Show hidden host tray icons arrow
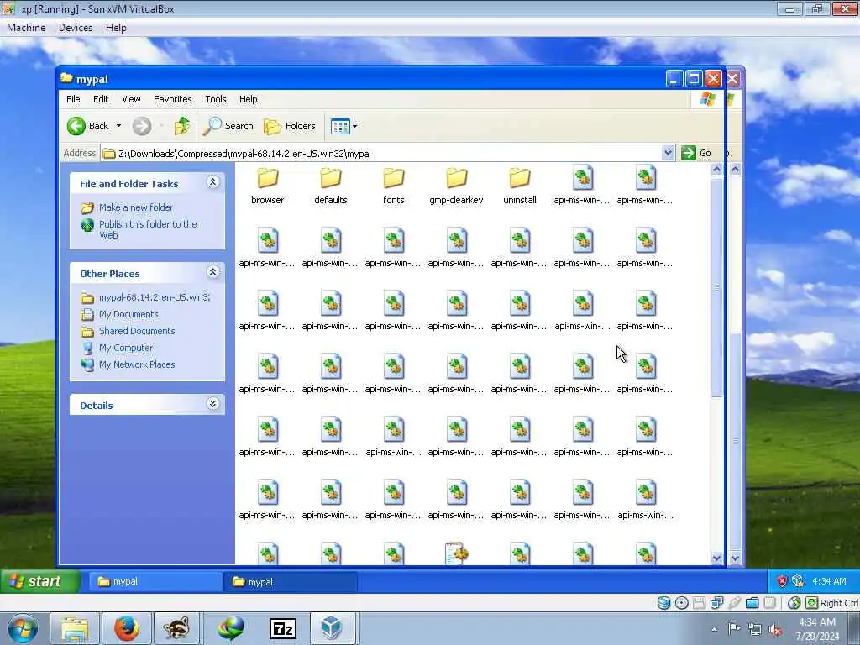Screen dimensions: 860x645 (714, 629)
